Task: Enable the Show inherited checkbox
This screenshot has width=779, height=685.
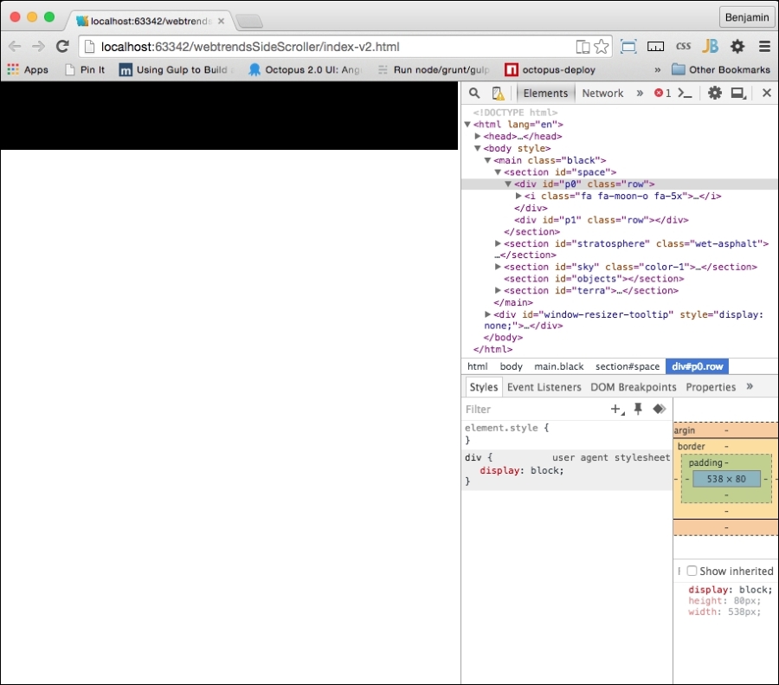Action: 692,572
